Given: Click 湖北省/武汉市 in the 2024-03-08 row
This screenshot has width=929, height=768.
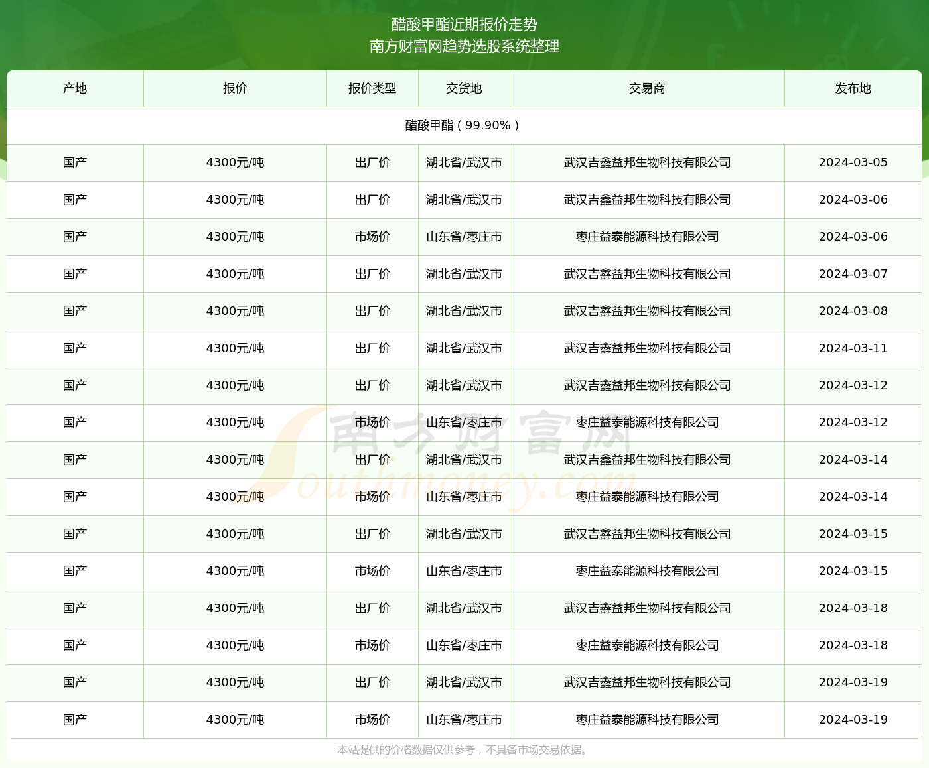Looking at the screenshot, I should (x=464, y=311).
